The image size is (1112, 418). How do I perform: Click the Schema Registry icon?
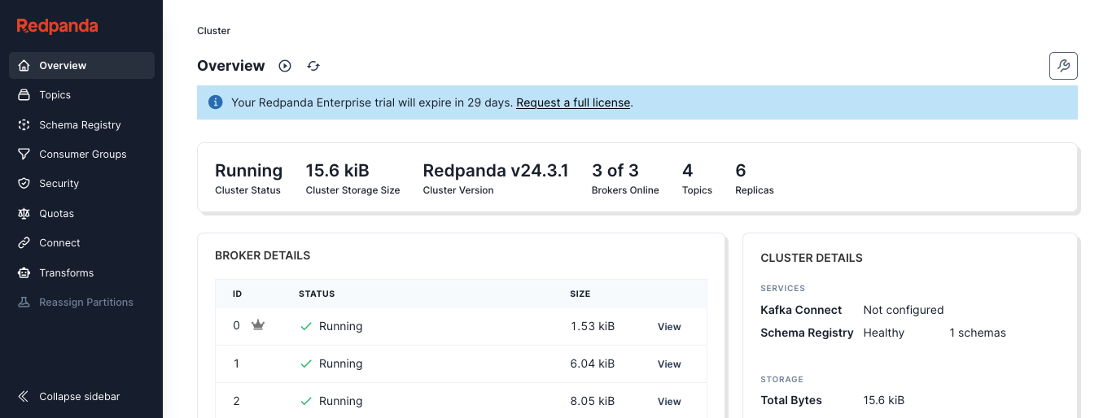(x=24, y=125)
